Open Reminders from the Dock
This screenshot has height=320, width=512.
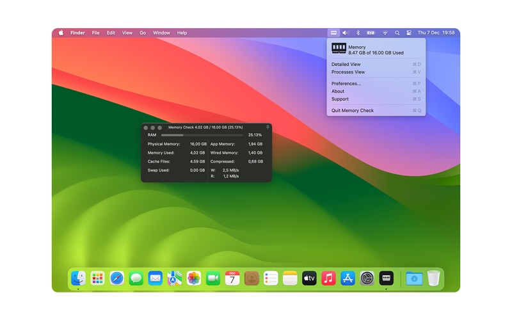[x=271, y=278]
